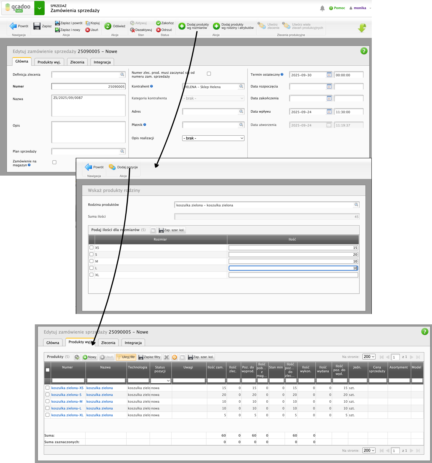The height and width of the screenshot is (463, 432).
Task: Click the Zapisz floppy disk icon
Action: coord(37,26)
